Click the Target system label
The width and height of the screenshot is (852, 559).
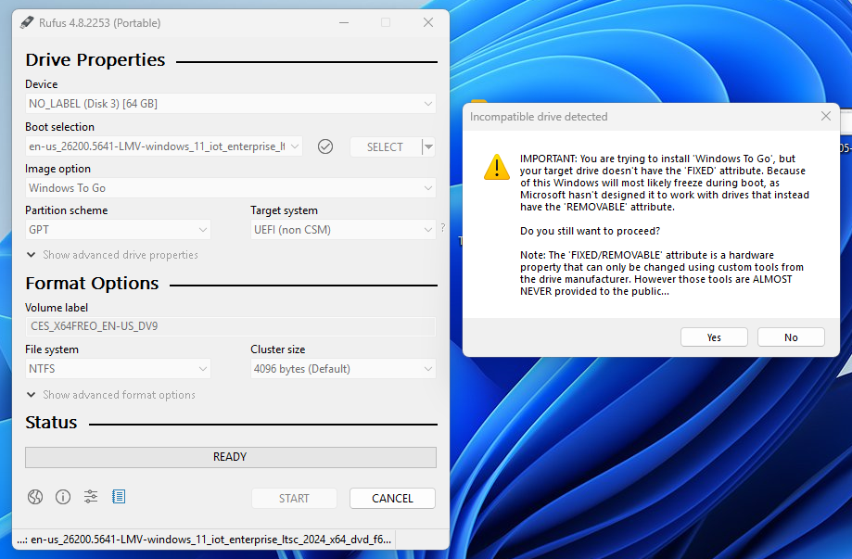(x=285, y=210)
